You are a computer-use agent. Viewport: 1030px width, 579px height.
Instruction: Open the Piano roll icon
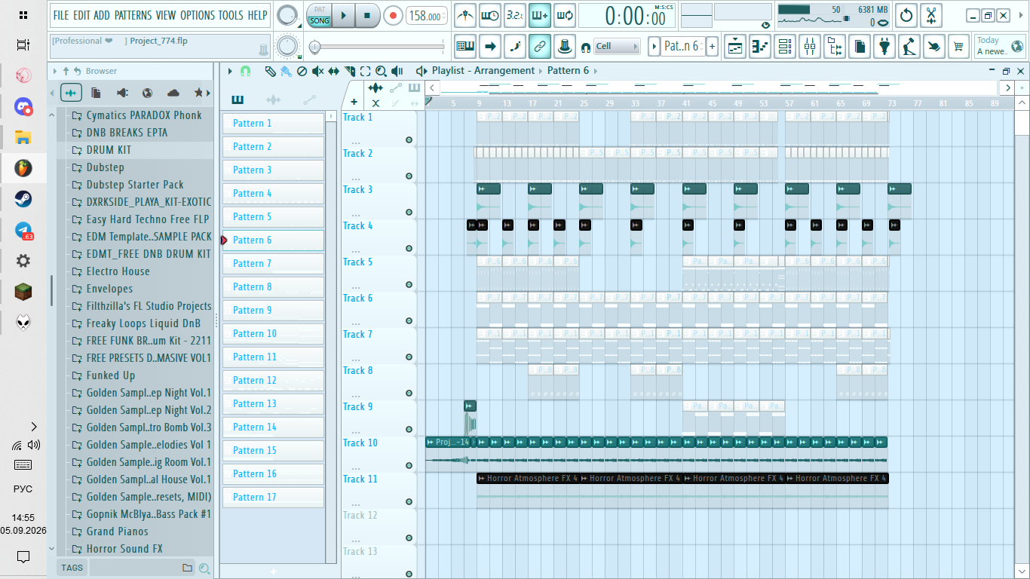click(x=760, y=47)
